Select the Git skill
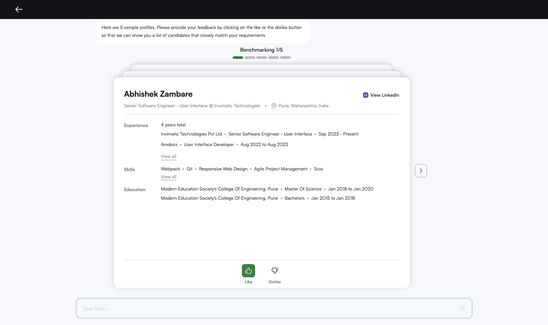This screenshot has width=548, height=325. click(x=190, y=169)
